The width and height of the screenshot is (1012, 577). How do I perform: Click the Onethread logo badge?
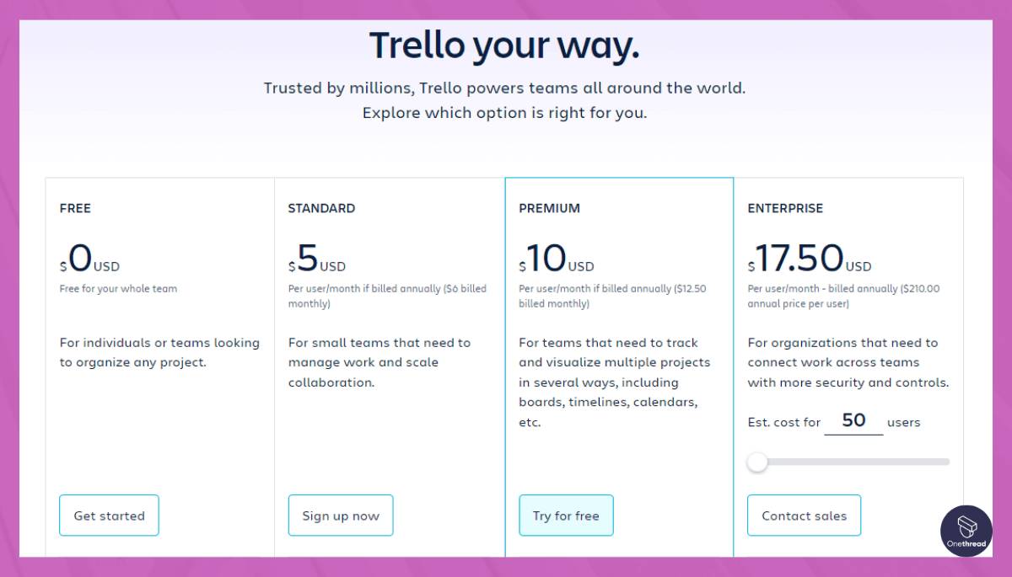966,531
